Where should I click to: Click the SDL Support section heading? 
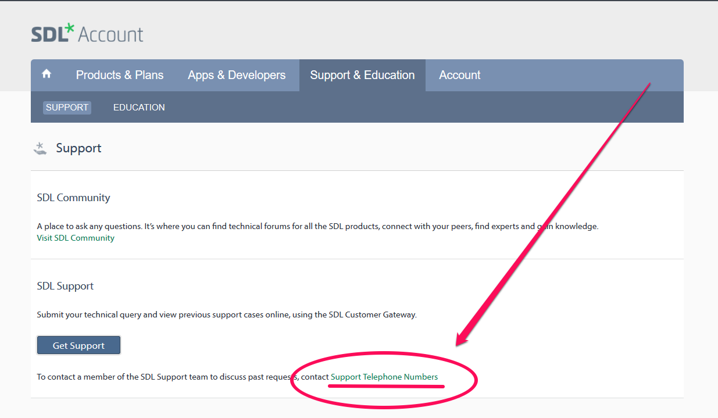[x=65, y=286]
